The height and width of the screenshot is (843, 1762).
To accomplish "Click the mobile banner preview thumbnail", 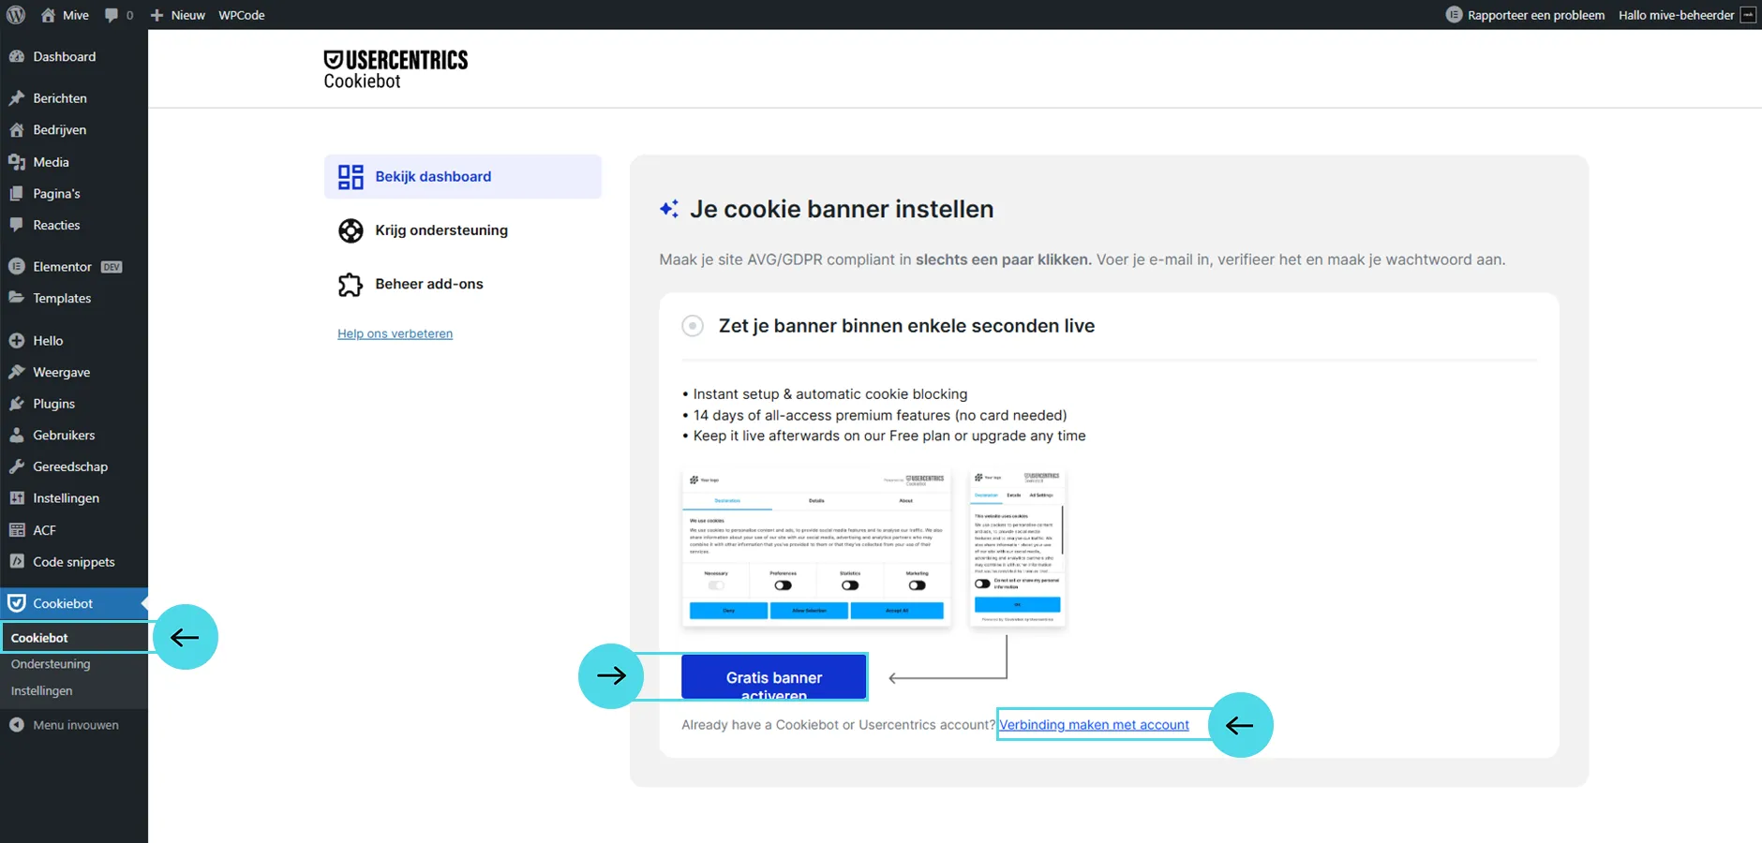I will click(x=1017, y=548).
